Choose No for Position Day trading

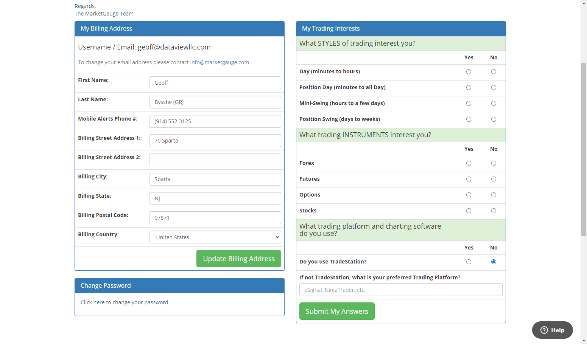pyautogui.click(x=494, y=88)
